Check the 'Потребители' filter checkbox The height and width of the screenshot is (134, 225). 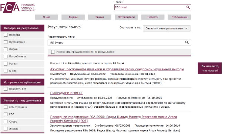[x=6, y=56]
